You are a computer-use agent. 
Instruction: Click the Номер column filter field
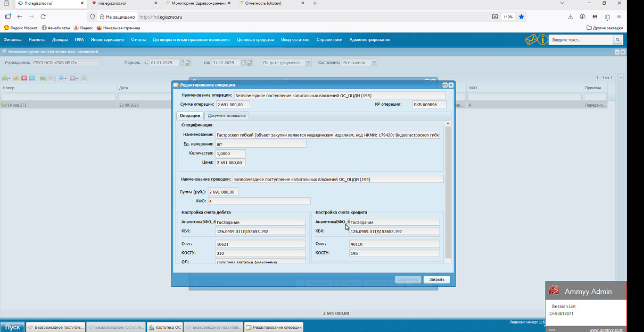click(x=58, y=96)
